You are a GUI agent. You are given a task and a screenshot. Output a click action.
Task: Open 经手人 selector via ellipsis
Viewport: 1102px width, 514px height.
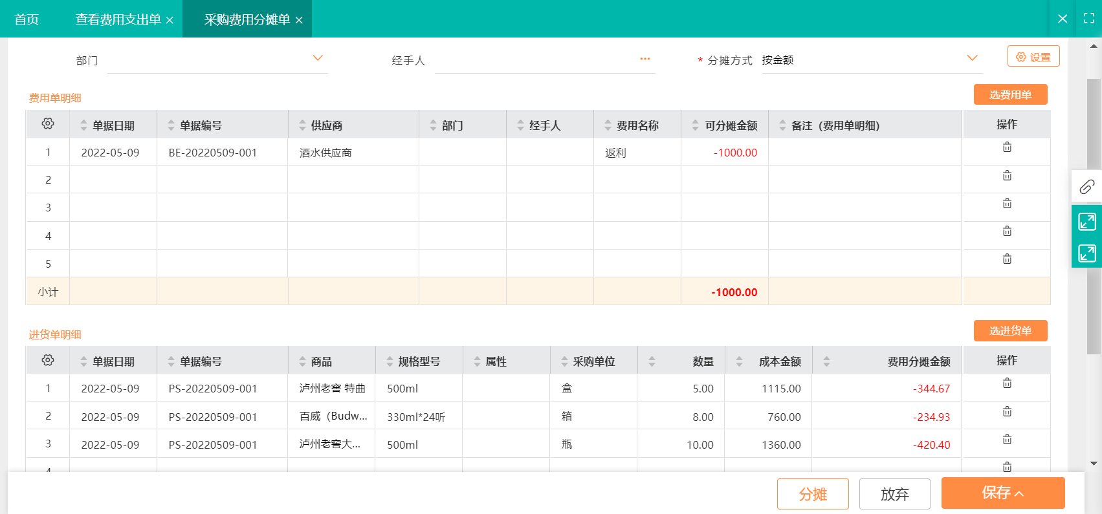coord(645,59)
